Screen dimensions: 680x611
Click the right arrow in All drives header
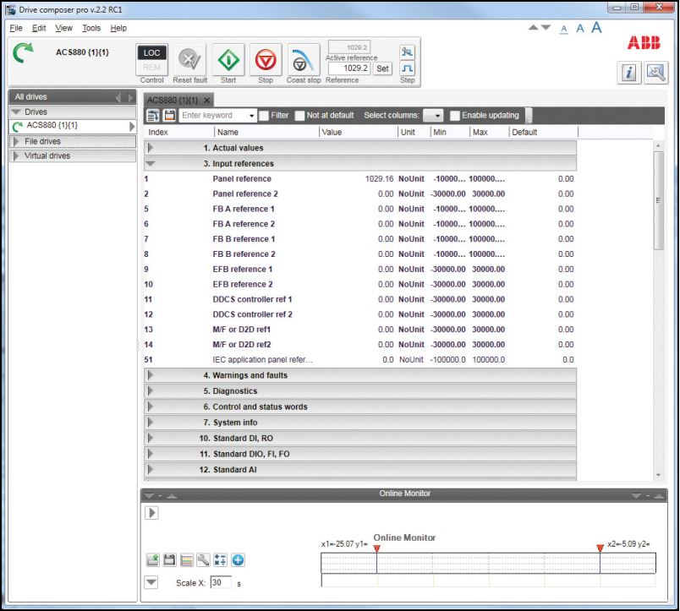pyautogui.click(x=130, y=97)
